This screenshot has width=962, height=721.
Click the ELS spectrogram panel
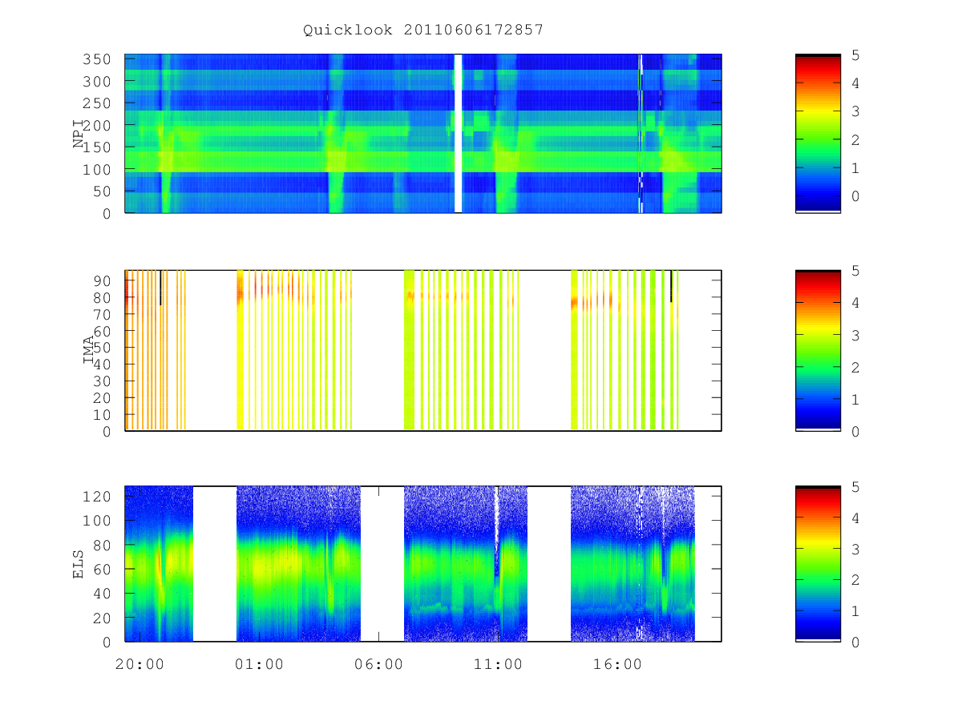(x=423, y=563)
